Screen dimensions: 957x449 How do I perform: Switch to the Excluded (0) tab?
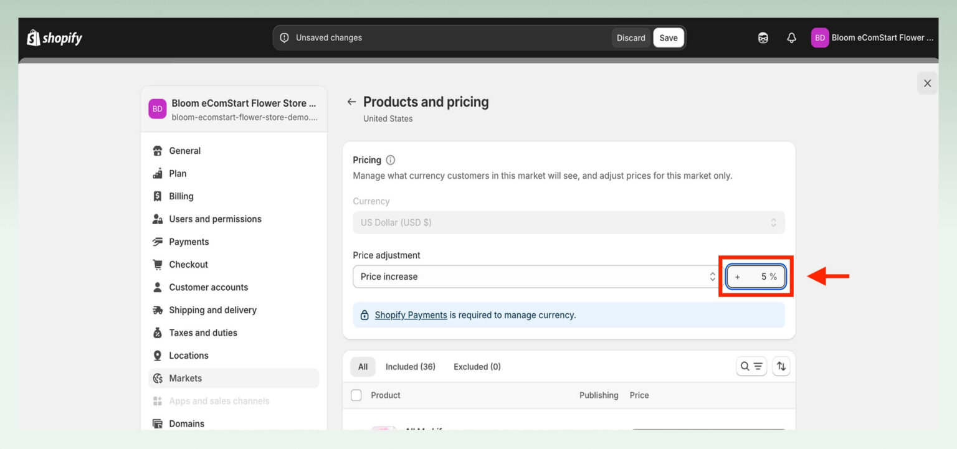[477, 366]
